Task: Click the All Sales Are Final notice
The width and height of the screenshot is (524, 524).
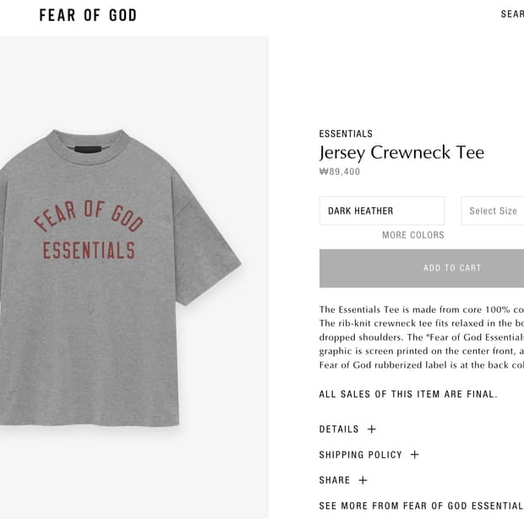Action: point(408,394)
